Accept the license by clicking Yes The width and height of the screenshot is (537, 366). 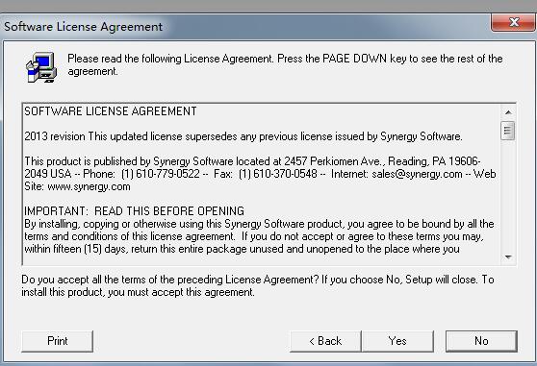(x=397, y=341)
